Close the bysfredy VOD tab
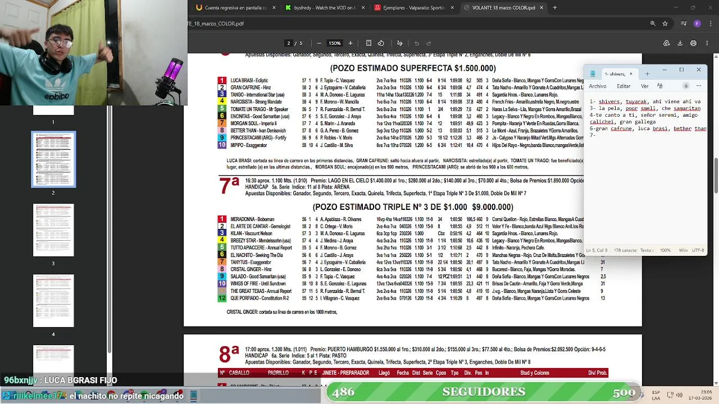Image resolution: width=719 pixels, height=404 pixels. (x=363, y=8)
